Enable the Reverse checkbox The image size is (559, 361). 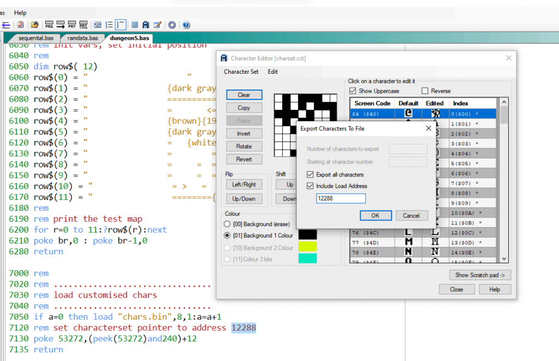[x=425, y=91]
